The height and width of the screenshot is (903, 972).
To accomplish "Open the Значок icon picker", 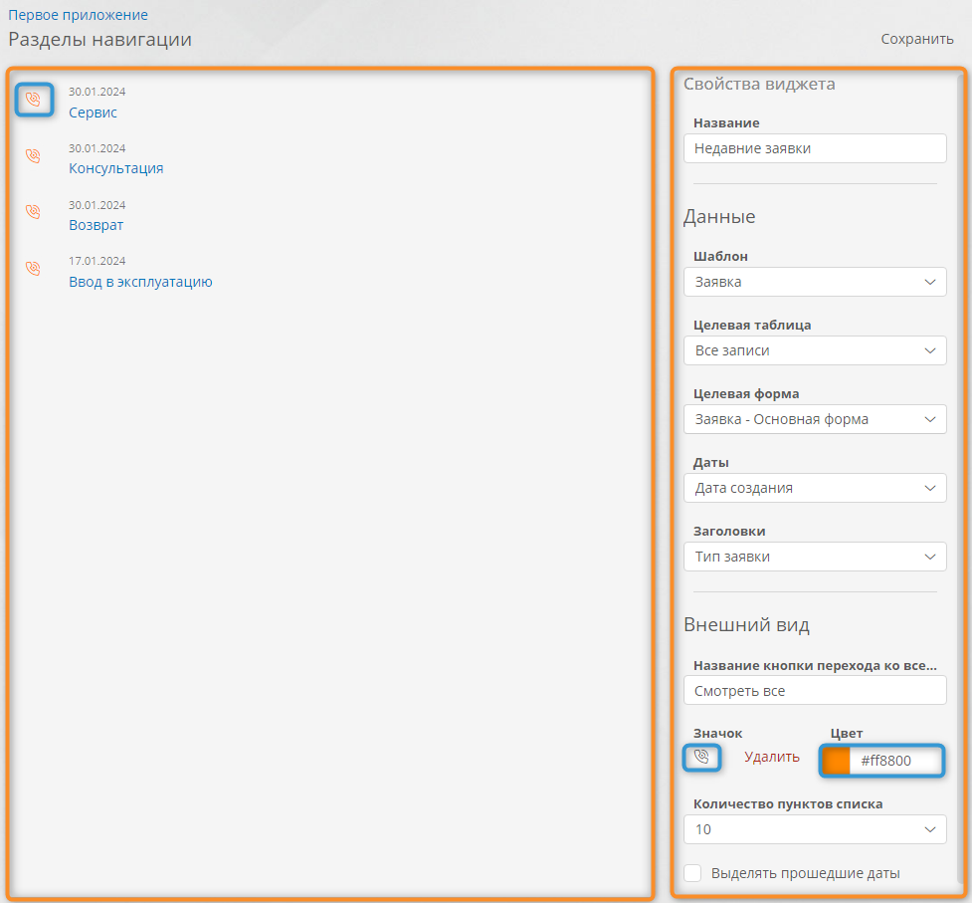I will click(701, 758).
